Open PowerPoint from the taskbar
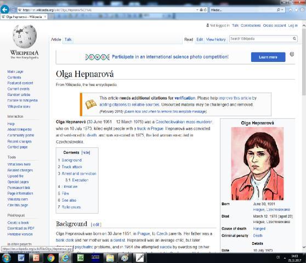The width and height of the screenshot is (306, 263). tap(36, 258)
